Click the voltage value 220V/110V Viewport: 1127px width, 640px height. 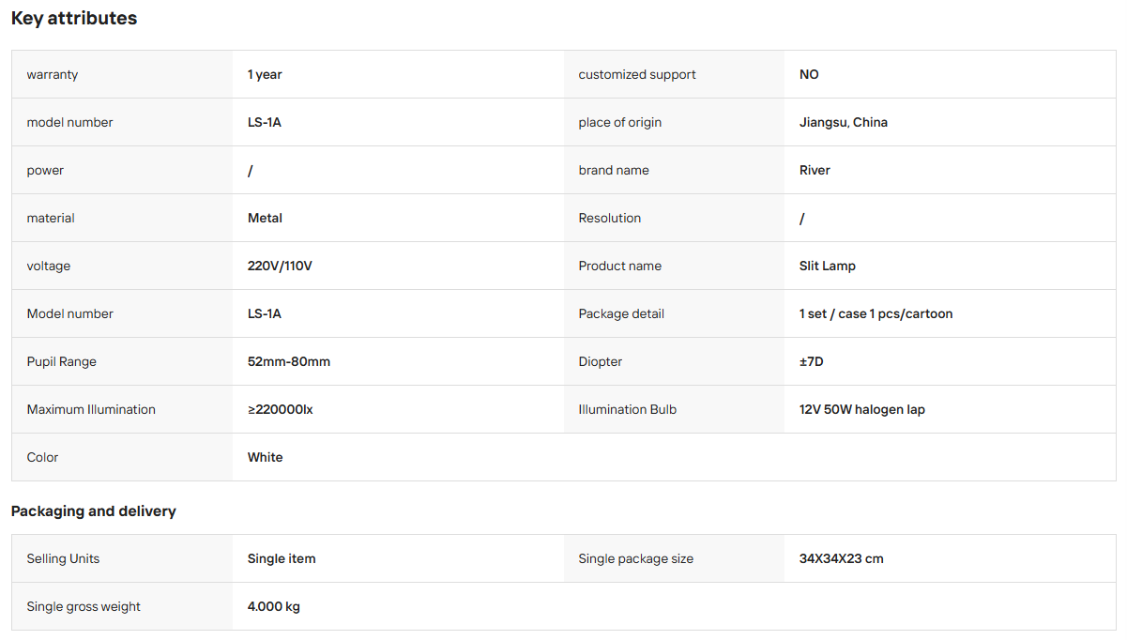pyautogui.click(x=280, y=266)
